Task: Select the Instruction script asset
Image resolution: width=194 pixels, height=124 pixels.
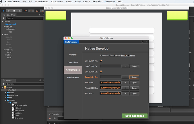Action: tap(19, 111)
